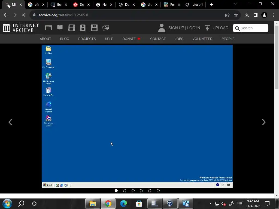Click the muted volume tray icon
The image size is (279, 209).
[224, 204]
